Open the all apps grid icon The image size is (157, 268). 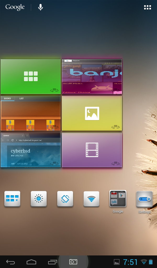147,7
